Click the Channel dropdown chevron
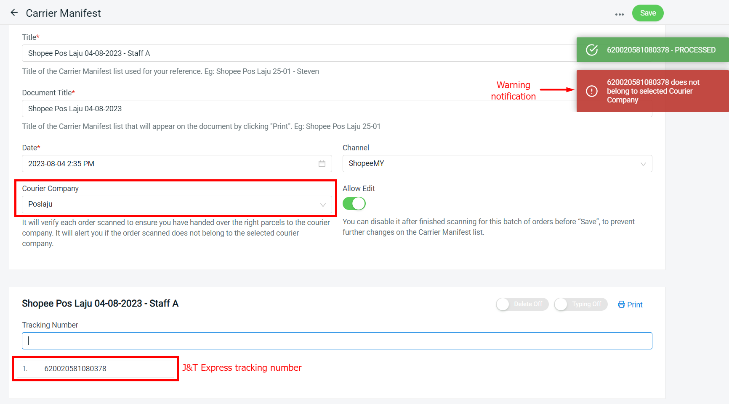This screenshot has height=404, width=729. click(x=643, y=164)
